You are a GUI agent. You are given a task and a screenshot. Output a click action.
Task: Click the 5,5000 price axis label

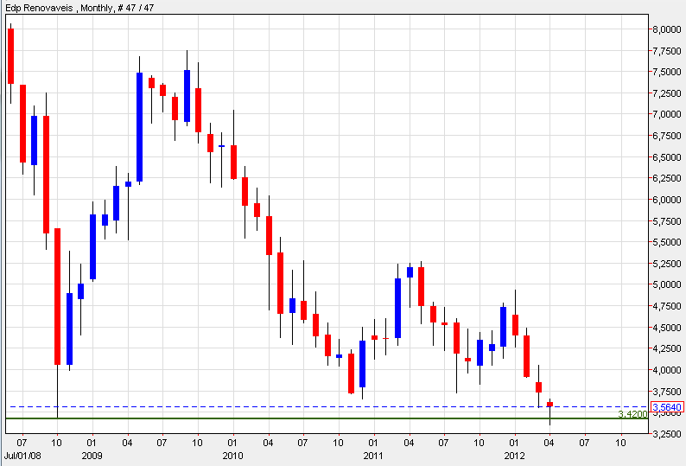pos(667,242)
